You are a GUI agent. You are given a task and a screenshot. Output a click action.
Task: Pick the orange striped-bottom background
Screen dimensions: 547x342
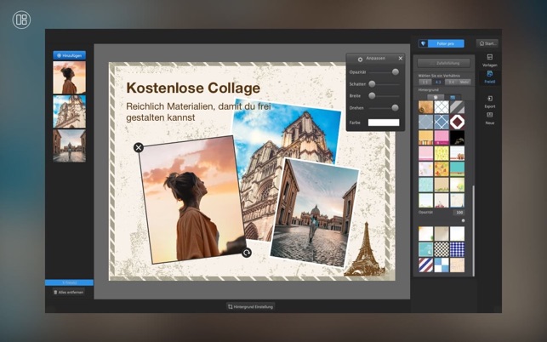tap(425, 138)
